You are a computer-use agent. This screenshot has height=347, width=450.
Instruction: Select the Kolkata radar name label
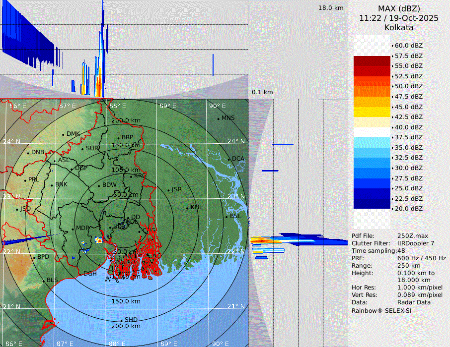[x=398, y=27]
